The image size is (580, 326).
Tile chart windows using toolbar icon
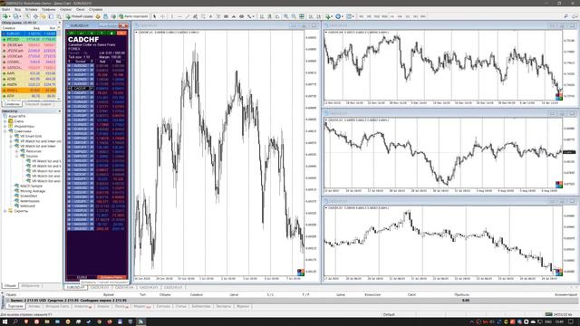click(302, 16)
